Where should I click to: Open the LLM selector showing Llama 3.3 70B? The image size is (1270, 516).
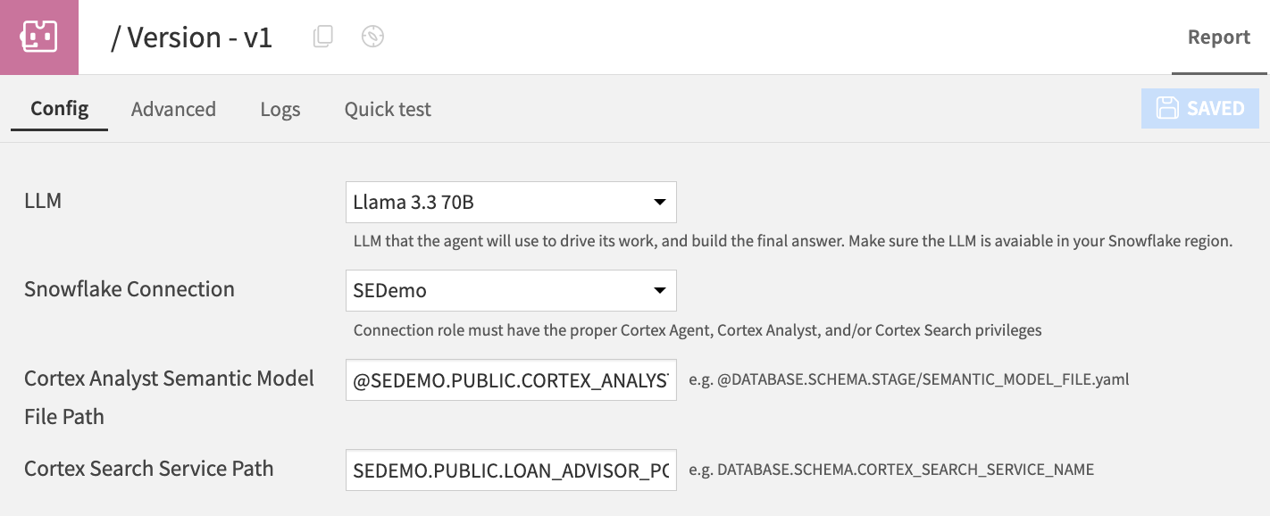[511, 202]
